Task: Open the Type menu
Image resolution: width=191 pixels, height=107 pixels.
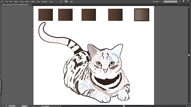Action: point(22,2)
